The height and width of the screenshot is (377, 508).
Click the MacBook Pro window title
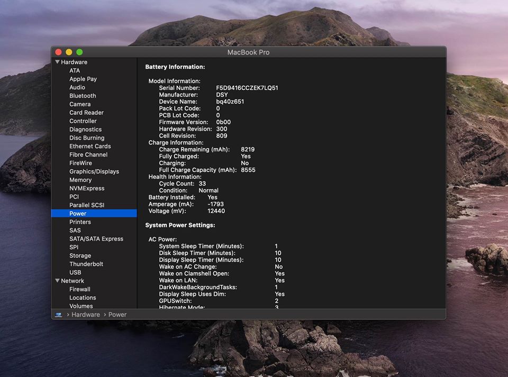coord(249,52)
